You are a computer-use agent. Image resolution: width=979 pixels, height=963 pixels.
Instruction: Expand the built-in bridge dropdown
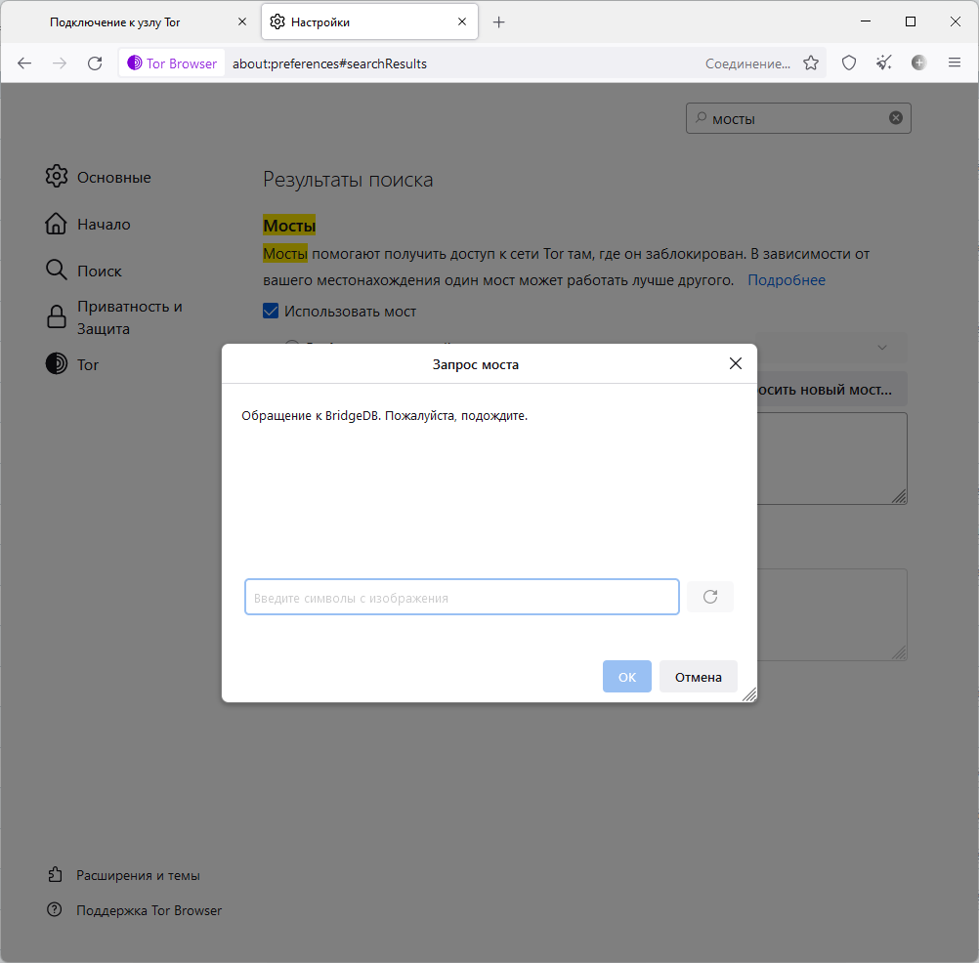pyautogui.click(x=832, y=347)
